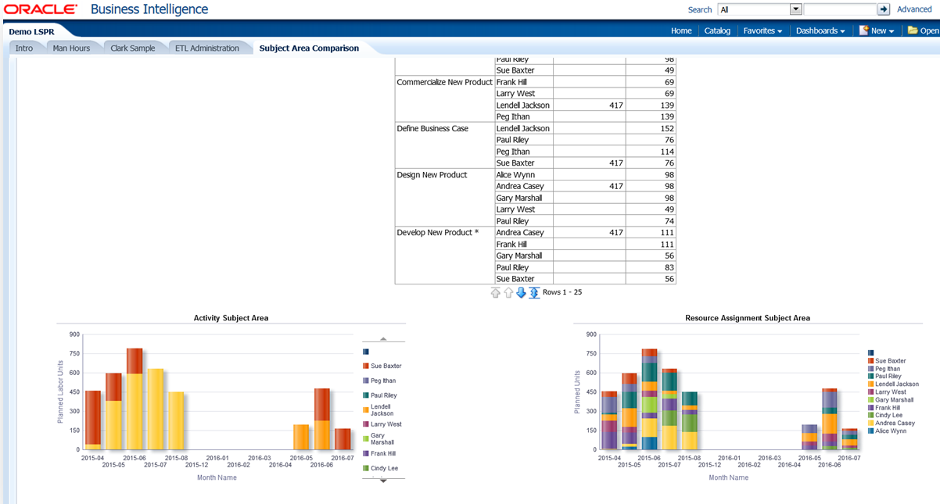The height and width of the screenshot is (504, 940).
Task: Display maximum rows per page icon
Action: (534, 292)
